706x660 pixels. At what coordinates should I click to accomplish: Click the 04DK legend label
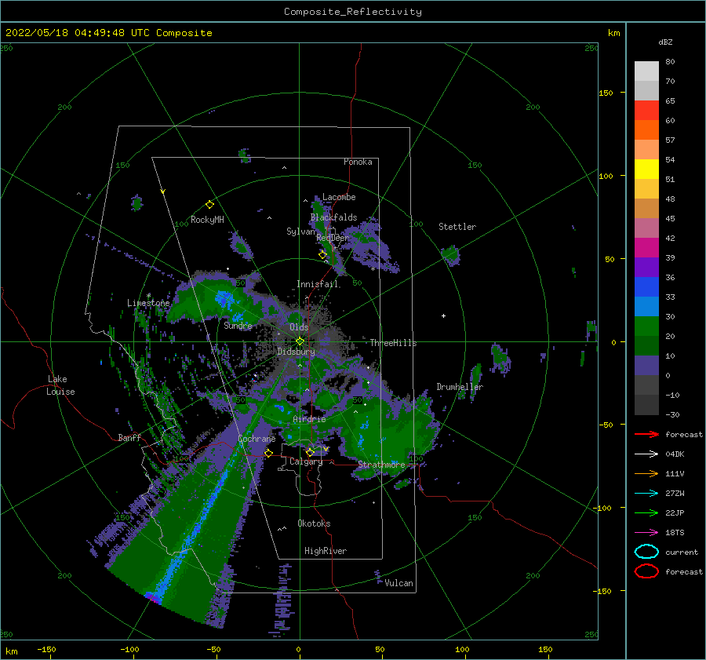pos(675,454)
